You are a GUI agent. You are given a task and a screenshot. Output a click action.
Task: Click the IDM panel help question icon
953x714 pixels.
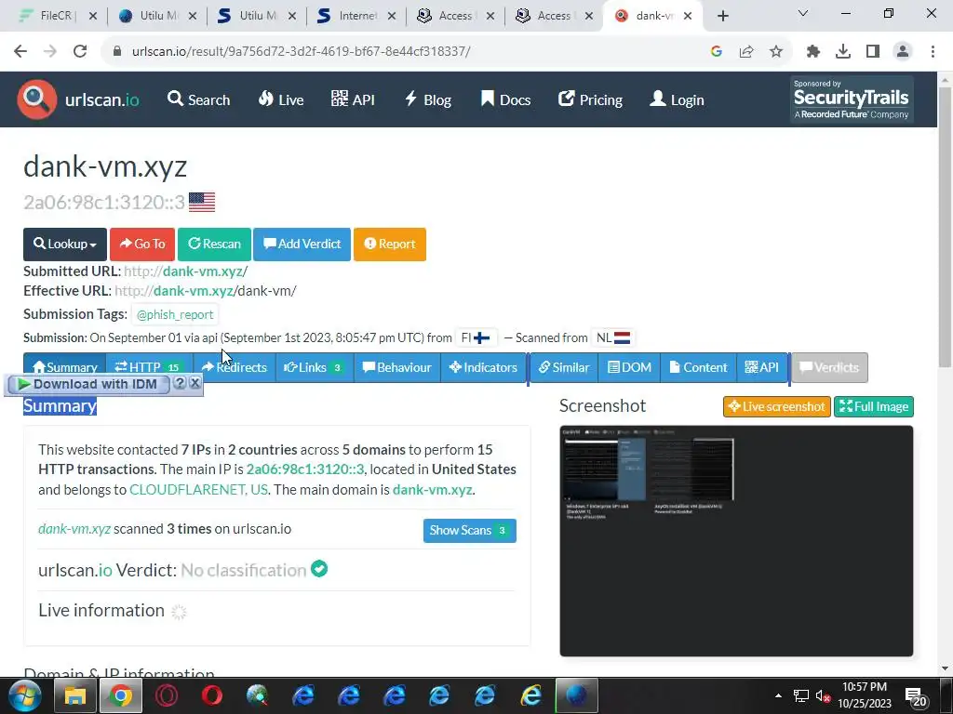tap(180, 383)
